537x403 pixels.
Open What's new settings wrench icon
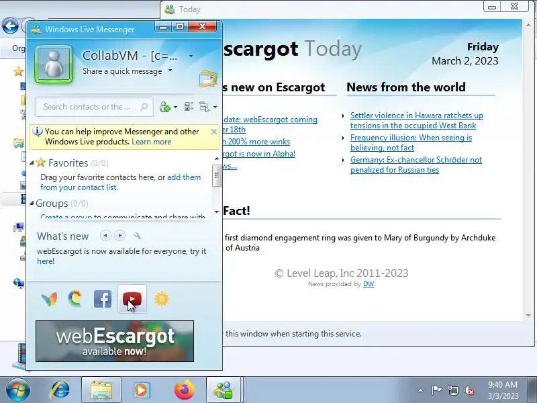[x=138, y=236]
